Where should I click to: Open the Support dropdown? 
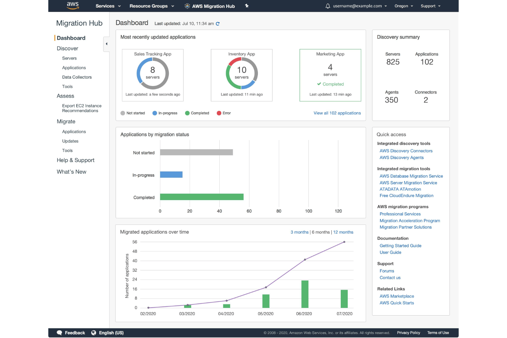pyautogui.click(x=431, y=6)
